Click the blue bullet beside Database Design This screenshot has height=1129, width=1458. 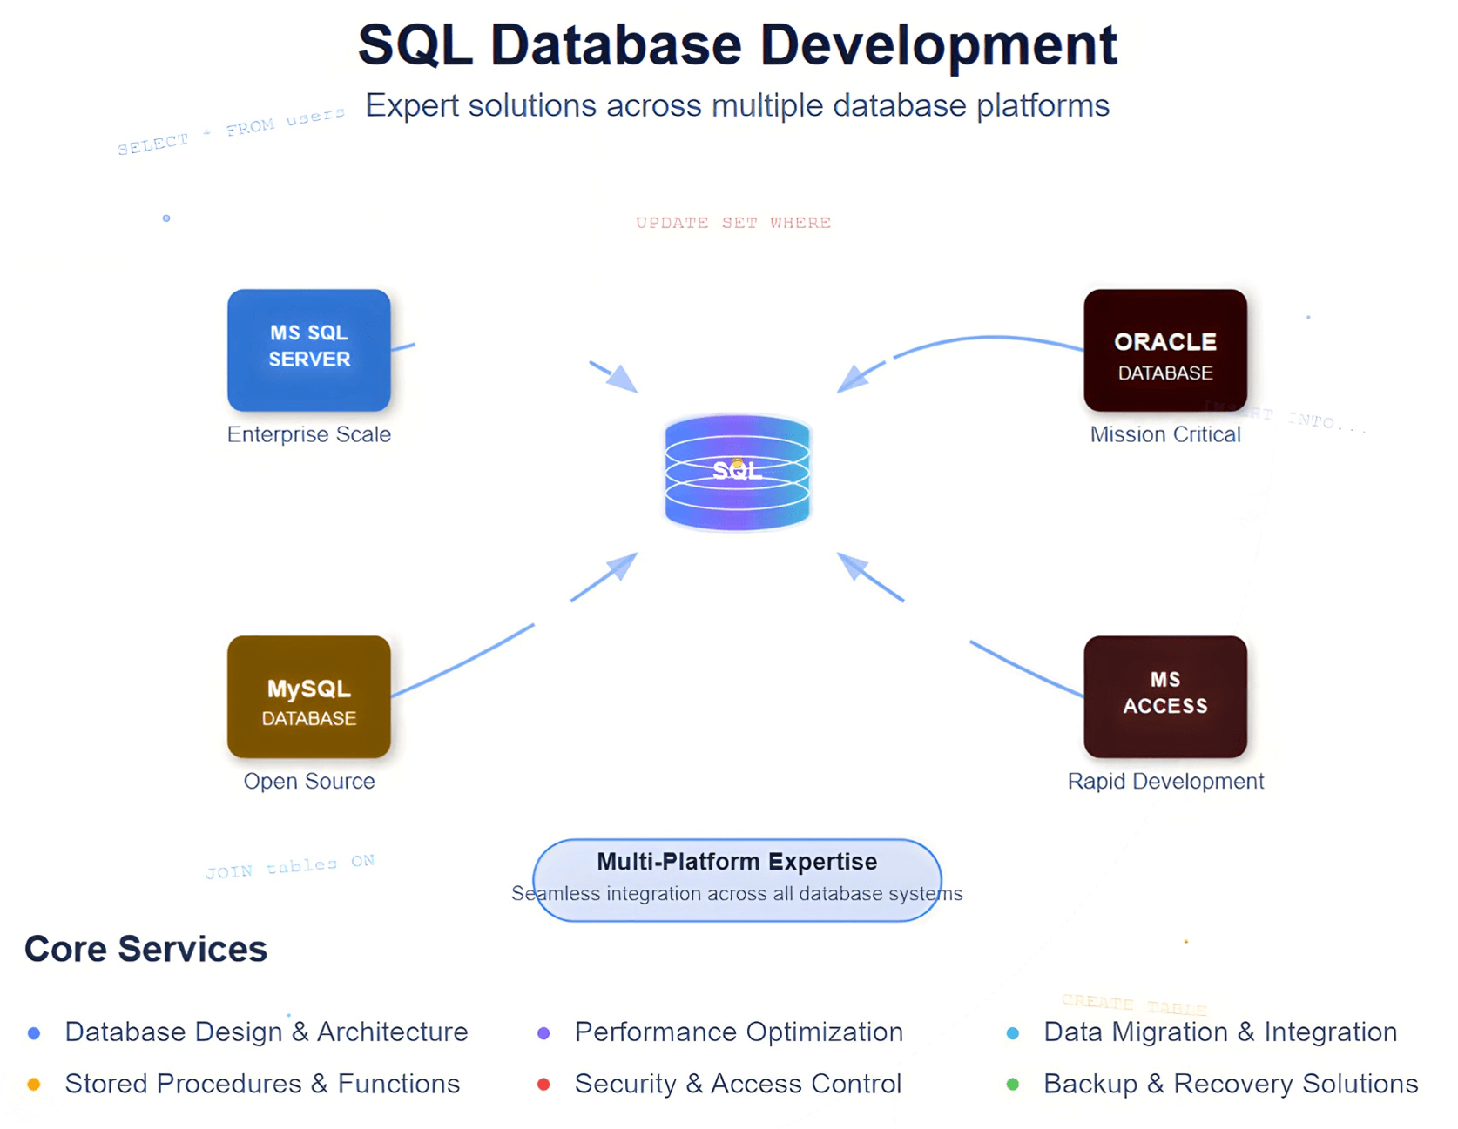34,1033
